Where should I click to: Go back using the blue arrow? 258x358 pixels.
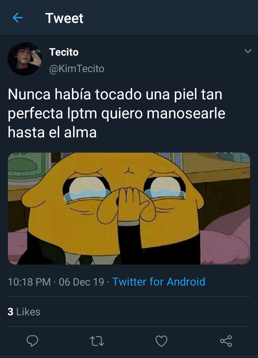(x=18, y=18)
